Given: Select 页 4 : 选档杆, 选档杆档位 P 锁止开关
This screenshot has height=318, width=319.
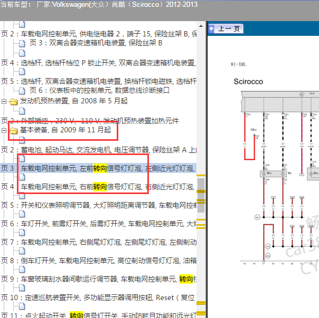Looking at the screenshot, I should point(99,63).
